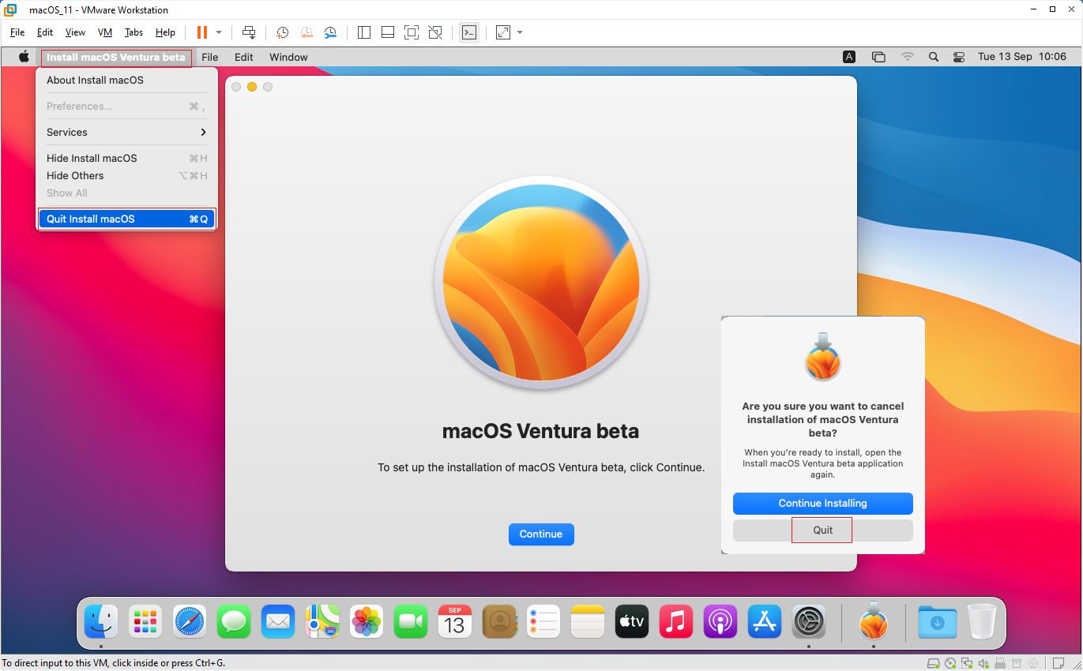Open VMware View menu
The width and height of the screenshot is (1083, 671).
(x=75, y=32)
